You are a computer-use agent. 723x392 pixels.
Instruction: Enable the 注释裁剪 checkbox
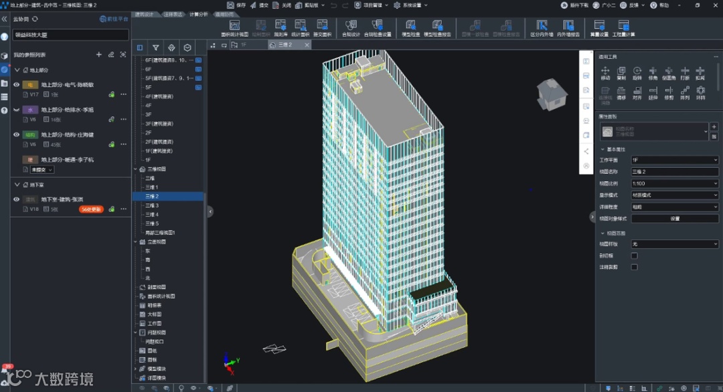coord(634,267)
